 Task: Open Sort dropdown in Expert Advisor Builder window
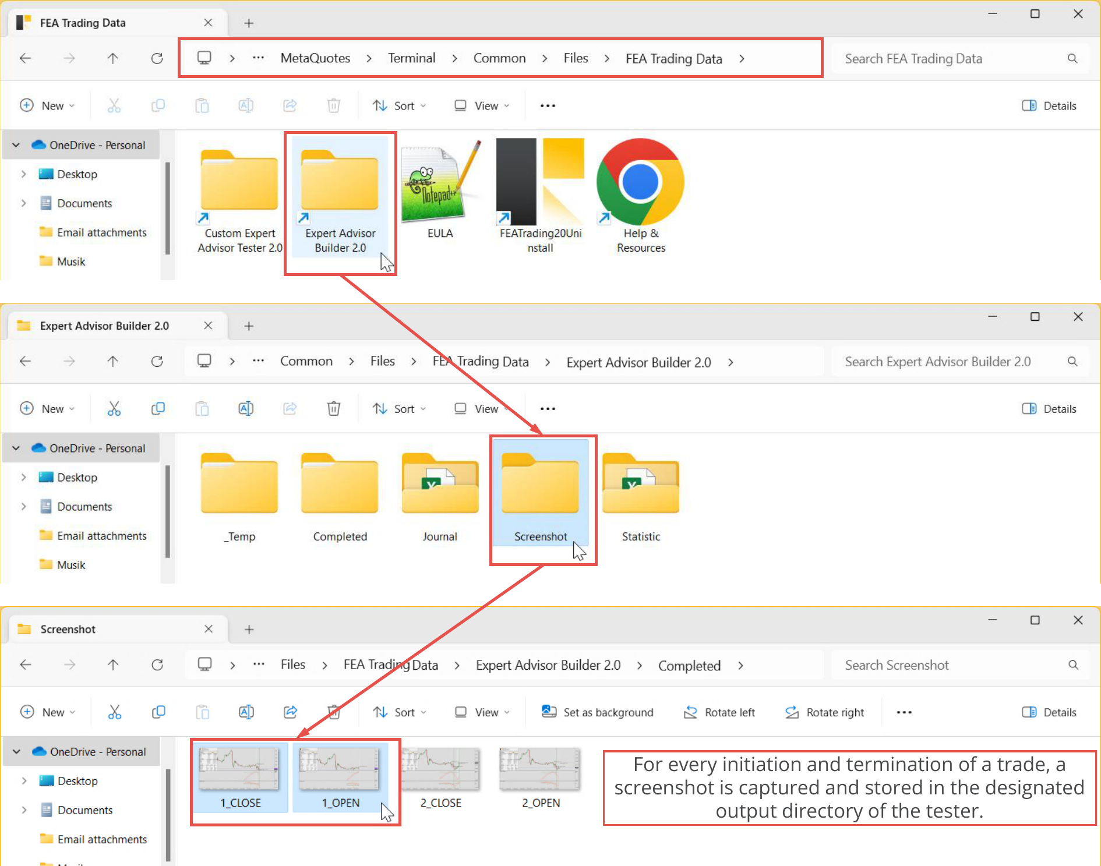[400, 409]
